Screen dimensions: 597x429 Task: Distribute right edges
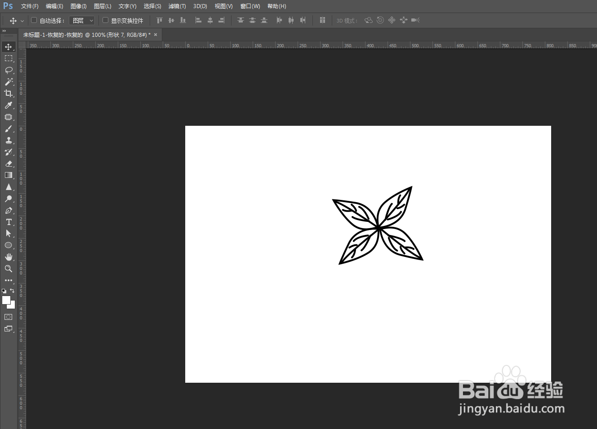click(x=303, y=20)
